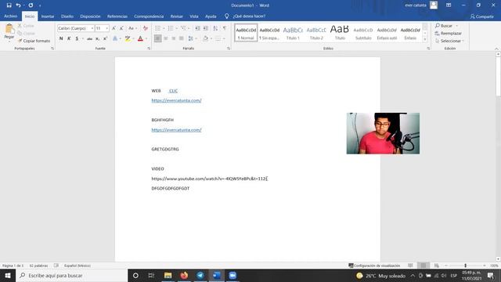The width and height of the screenshot is (501, 282).
Task: Open Telegram from the taskbar
Action: [x=200, y=275]
